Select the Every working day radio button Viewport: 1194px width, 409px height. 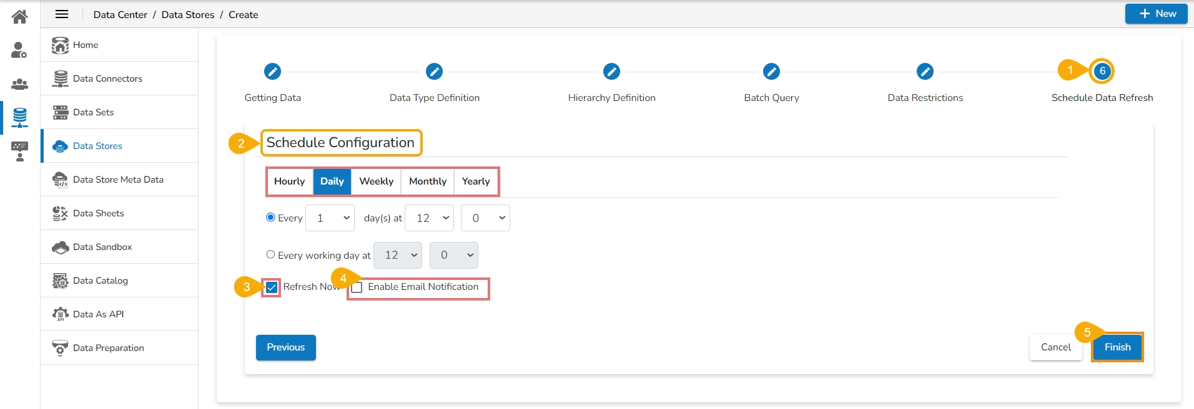(270, 254)
